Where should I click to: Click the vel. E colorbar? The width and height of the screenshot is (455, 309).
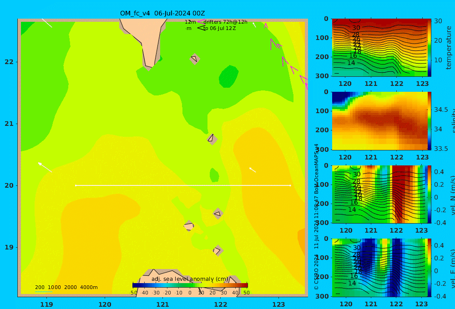tap(430, 268)
